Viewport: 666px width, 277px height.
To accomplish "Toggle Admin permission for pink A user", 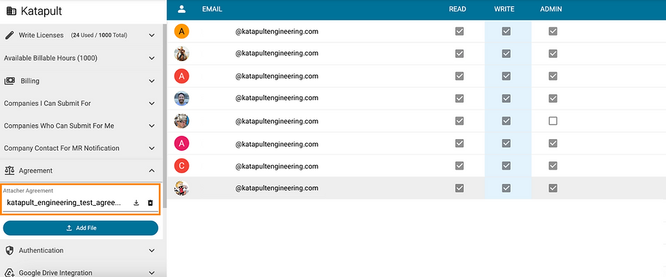I will [x=553, y=143].
